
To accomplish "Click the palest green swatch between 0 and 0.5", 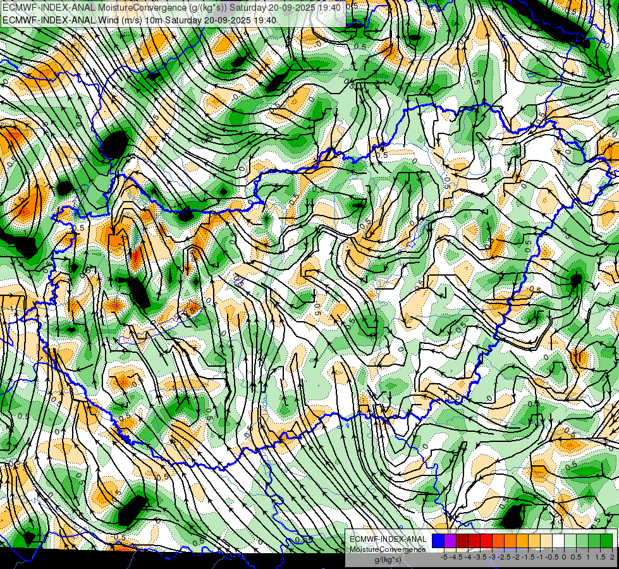I will pyautogui.click(x=570, y=541).
